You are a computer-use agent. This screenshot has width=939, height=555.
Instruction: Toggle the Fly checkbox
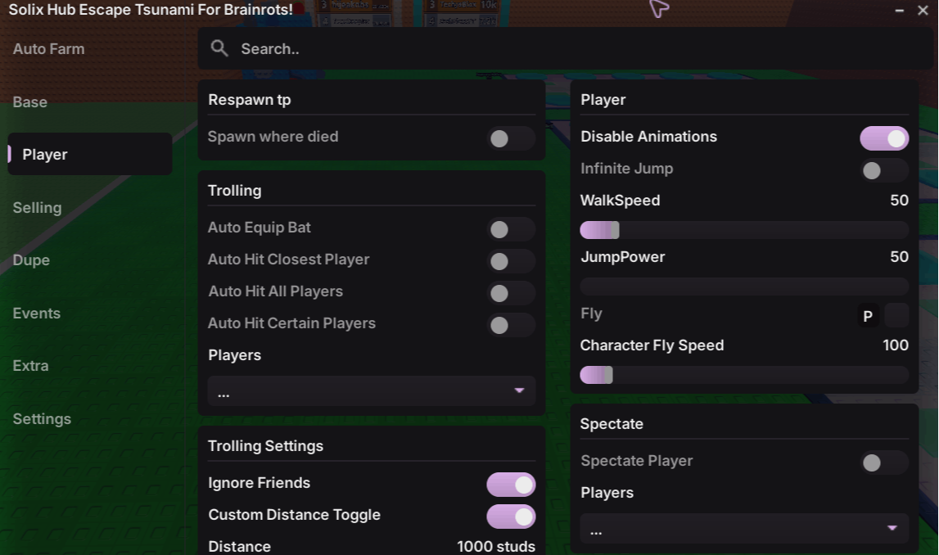[x=896, y=315]
